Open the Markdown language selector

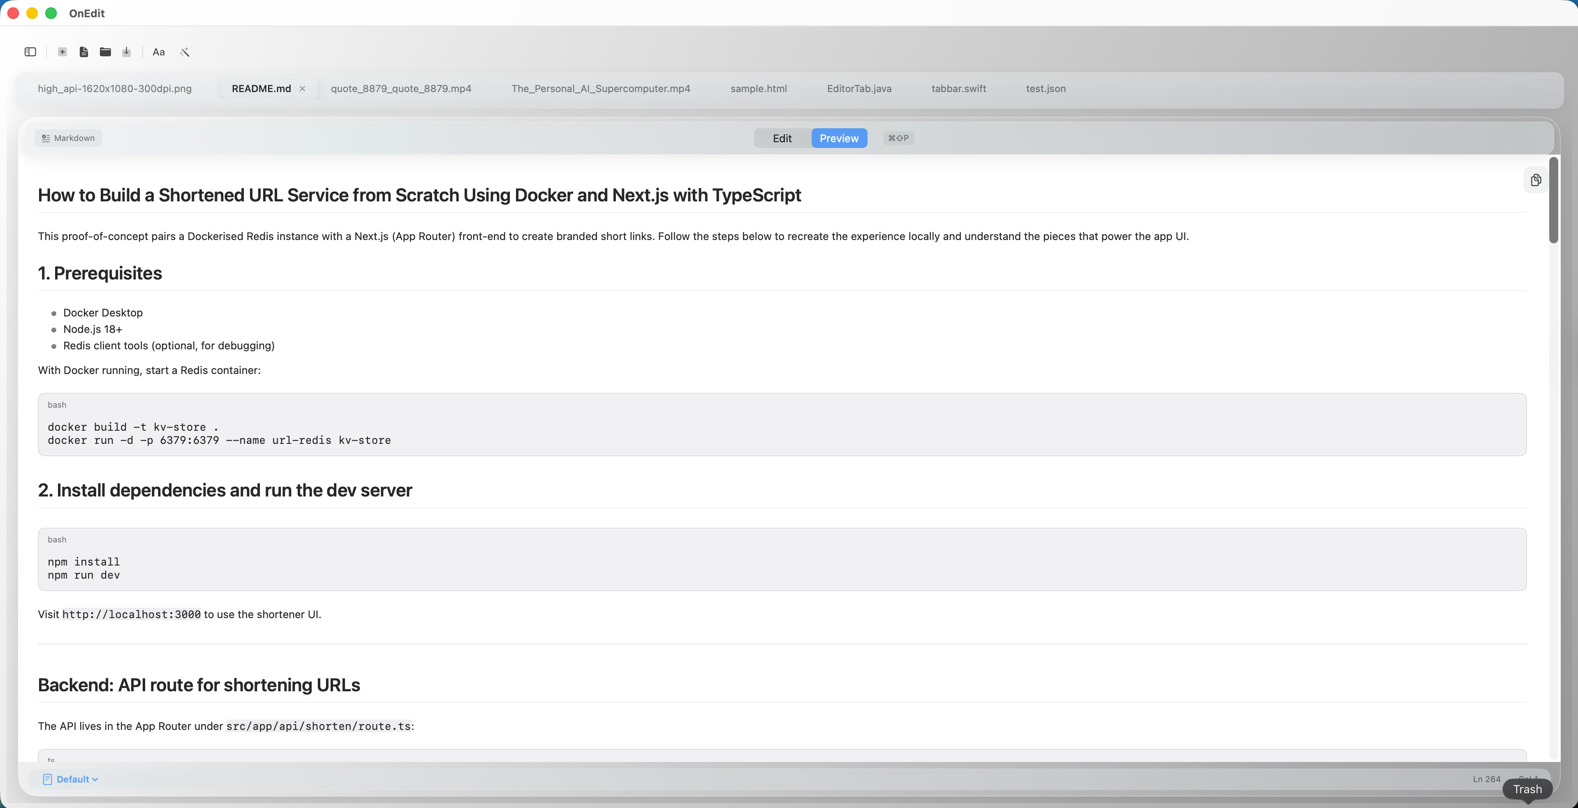(68, 139)
